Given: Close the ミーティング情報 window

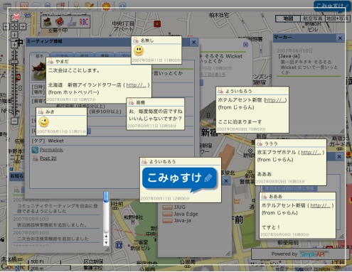Looking at the screenshot, I should [x=194, y=42].
